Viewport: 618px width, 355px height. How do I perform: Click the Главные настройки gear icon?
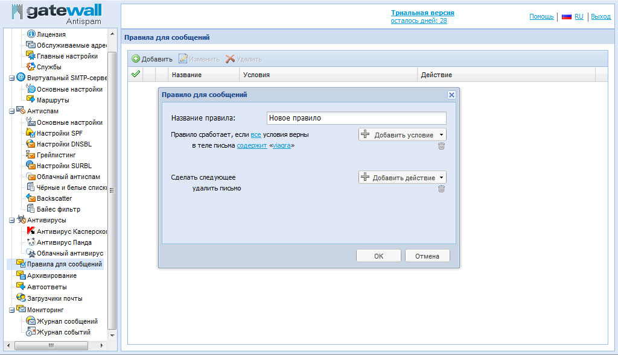pos(31,55)
